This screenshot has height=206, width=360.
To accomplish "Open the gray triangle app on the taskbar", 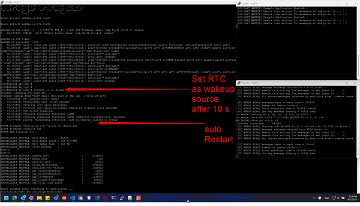I will click(x=80, y=198).
